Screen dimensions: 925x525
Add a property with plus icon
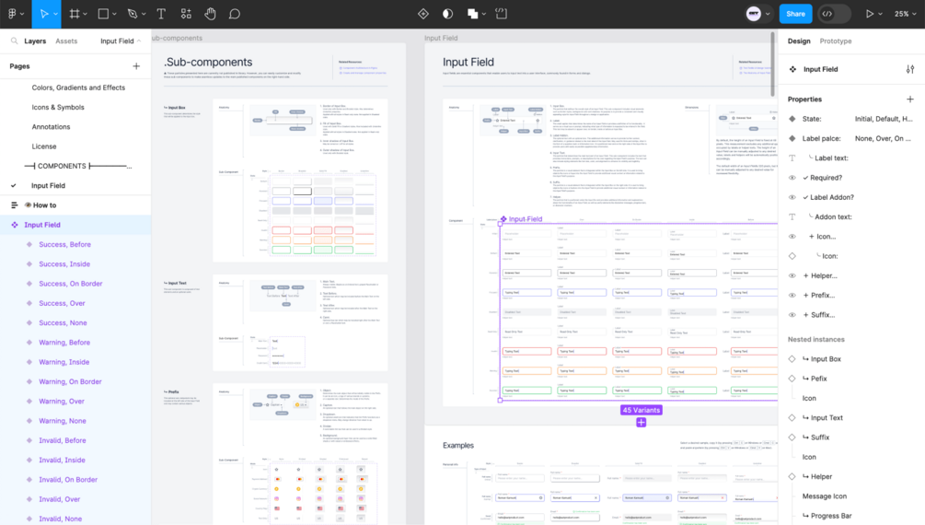click(x=909, y=99)
